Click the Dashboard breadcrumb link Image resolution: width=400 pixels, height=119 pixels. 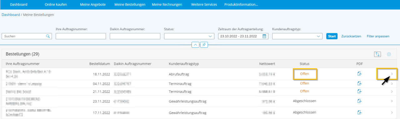click(11, 15)
